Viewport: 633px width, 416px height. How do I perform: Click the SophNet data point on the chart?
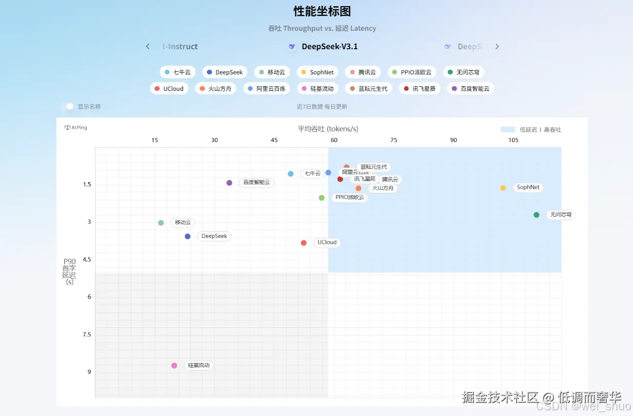(x=503, y=188)
